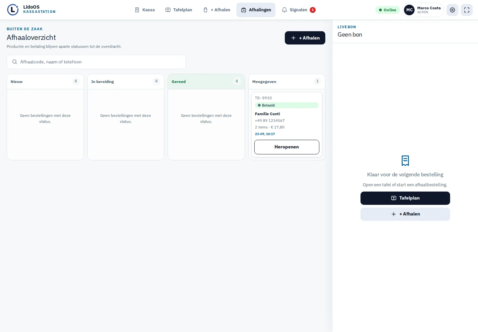This screenshot has width=478, height=332.
Task: Click the MC user avatar
Action: click(409, 10)
